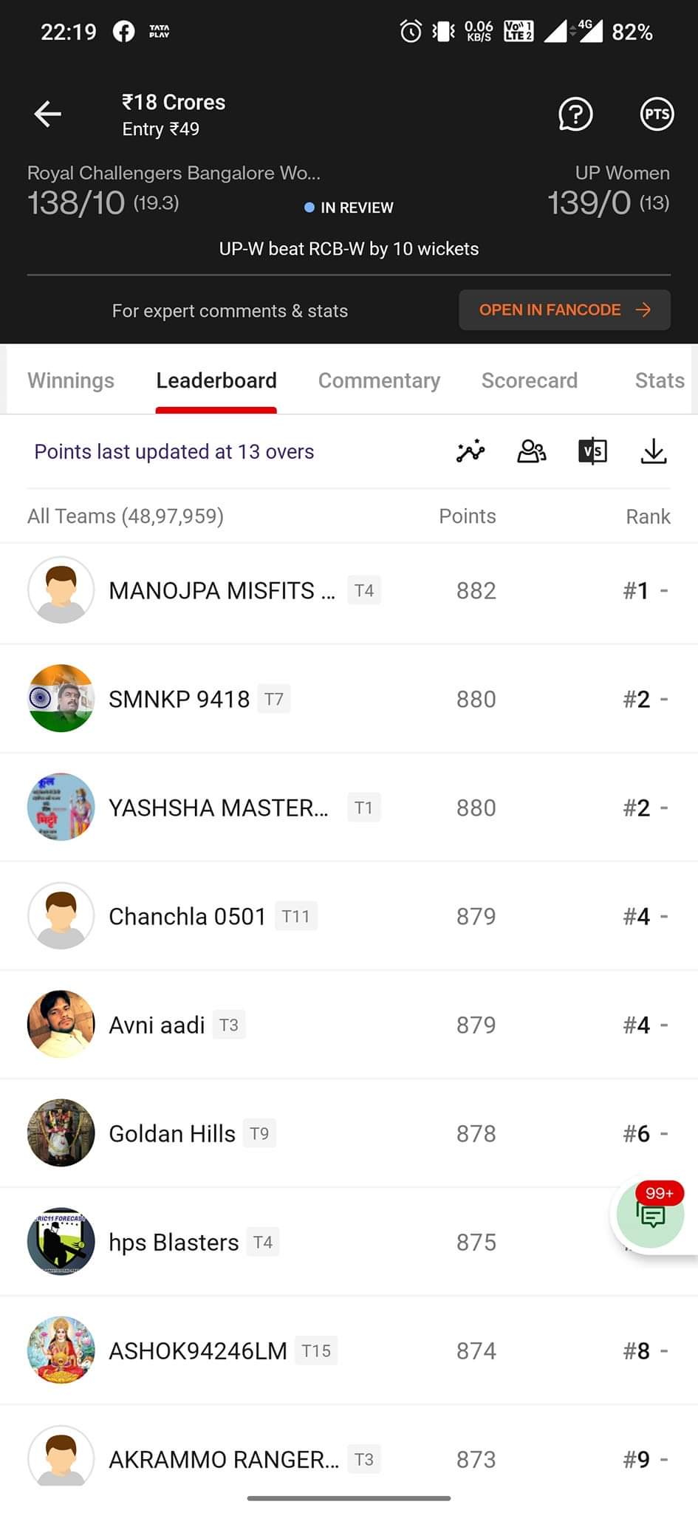Switch to the Commentary tab
Viewport: 698px width, 1513px height.
tap(379, 380)
